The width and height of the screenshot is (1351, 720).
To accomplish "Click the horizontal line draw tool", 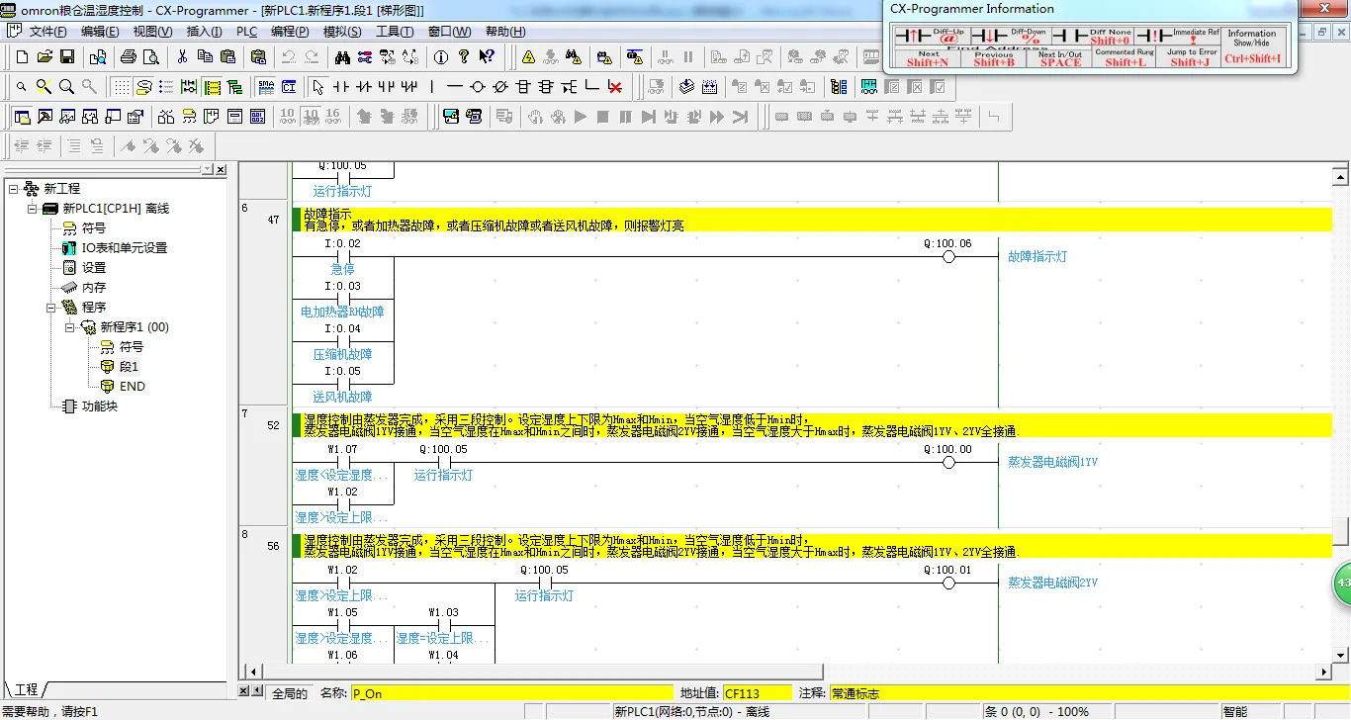I will [x=454, y=87].
